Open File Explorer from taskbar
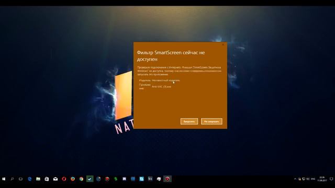This screenshot has height=188, width=335. 38,179
